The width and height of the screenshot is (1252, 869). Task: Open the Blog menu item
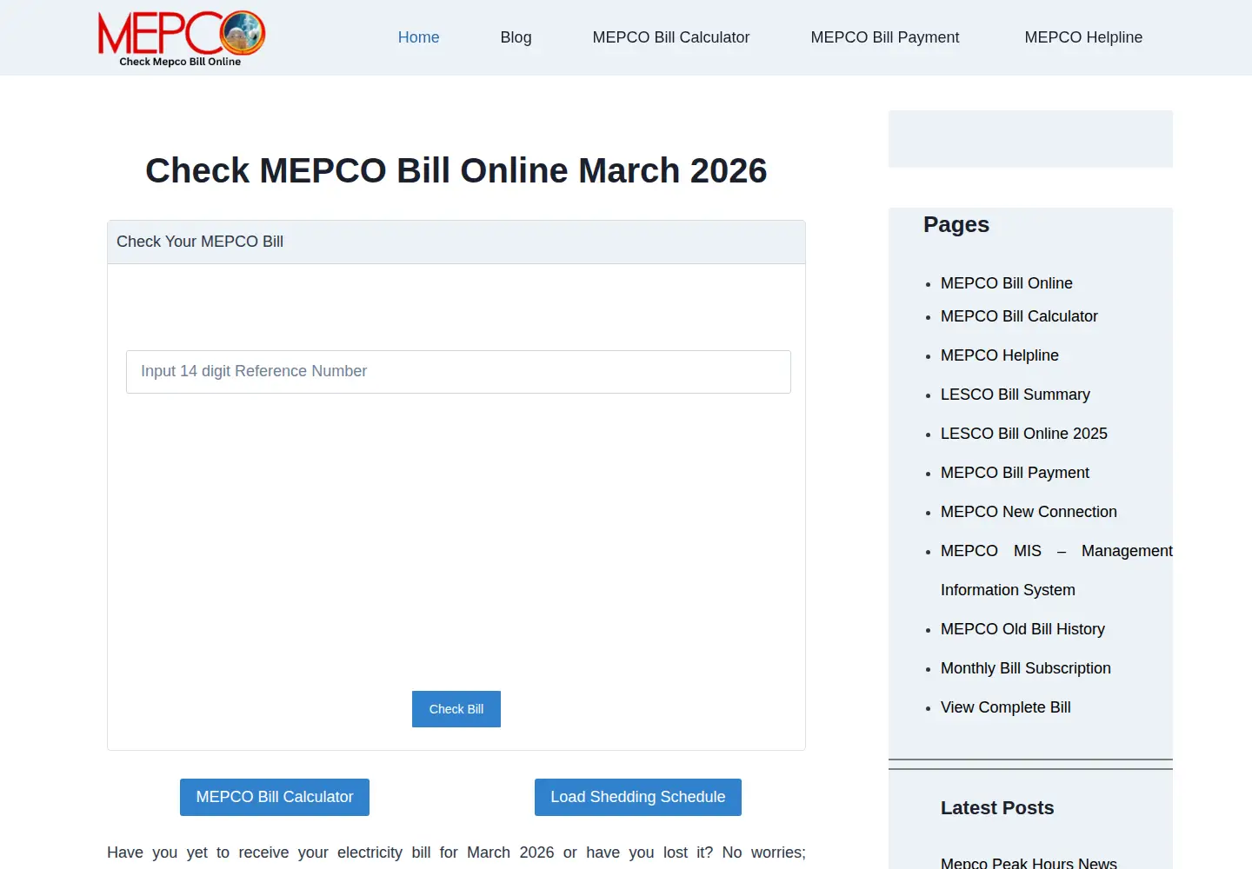pyautogui.click(x=516, y=37)
